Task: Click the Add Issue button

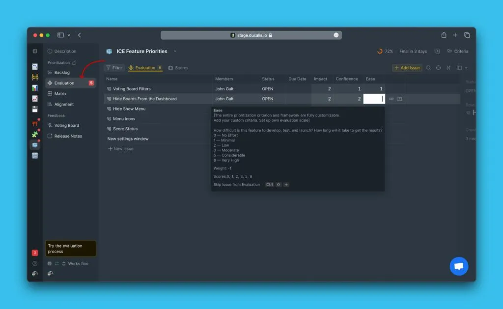Action: [x=407, y=68]
